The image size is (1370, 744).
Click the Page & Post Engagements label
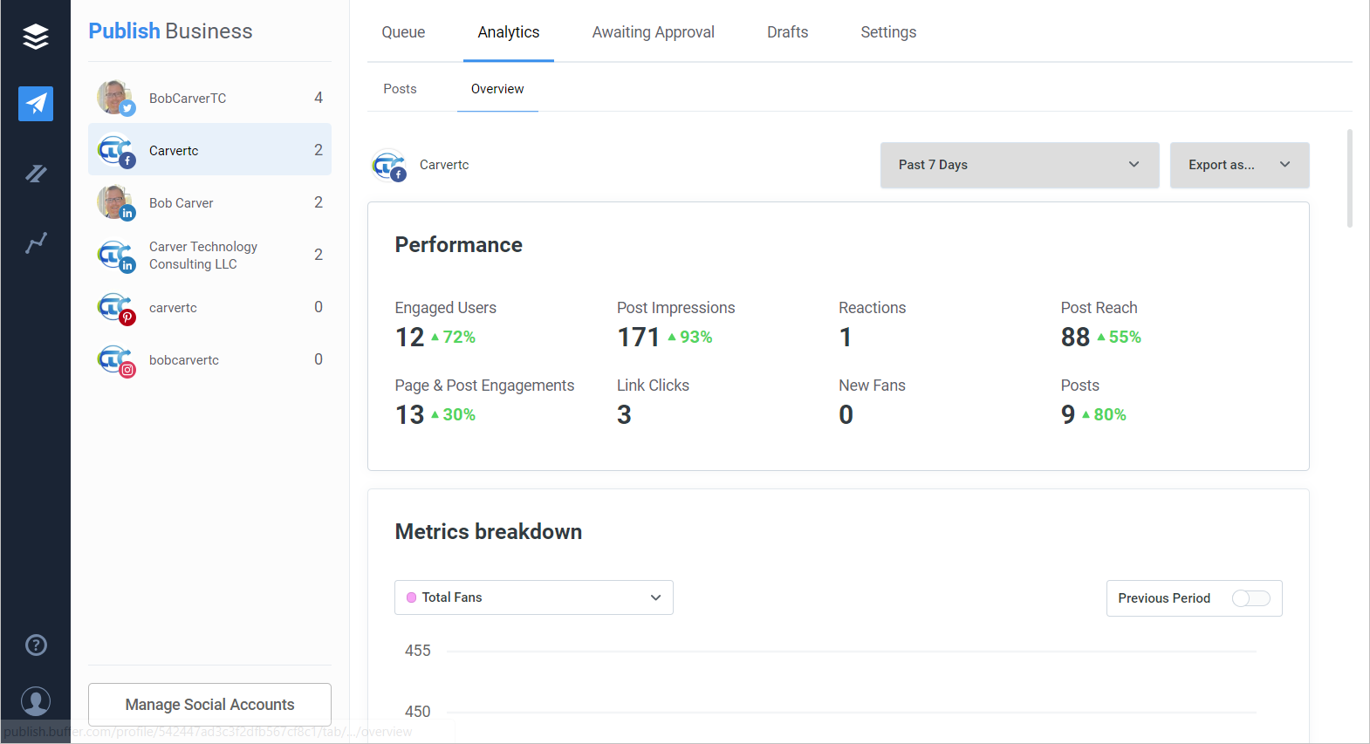point(484,386)
